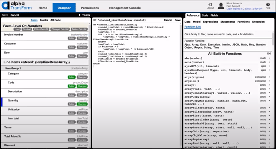The width and height of the screenshot is (276, 149).
Task: Open the Management Console tab
Action: click(x=125, y=8)
